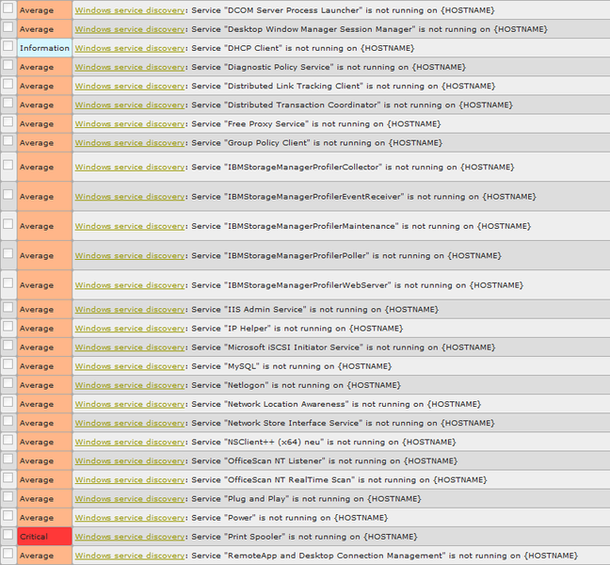The width and height of the screenshot is (610, 565).
Task: Click the Average severity cell for NSClient++ row
Action: point(44,442)
